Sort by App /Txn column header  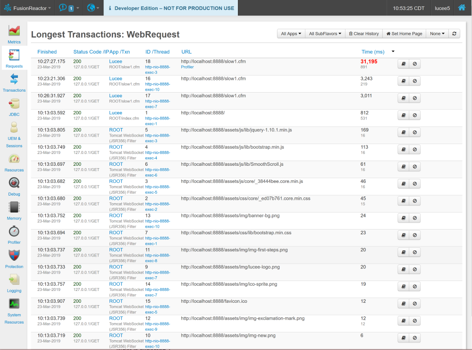119,52
